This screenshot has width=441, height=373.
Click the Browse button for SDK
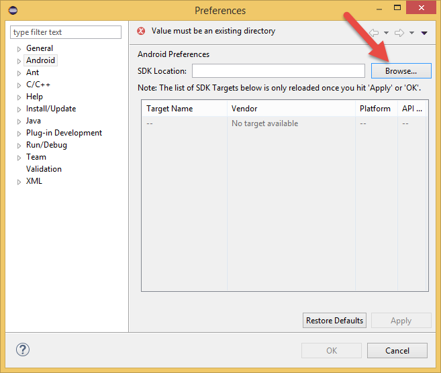[x=401, y=70]
